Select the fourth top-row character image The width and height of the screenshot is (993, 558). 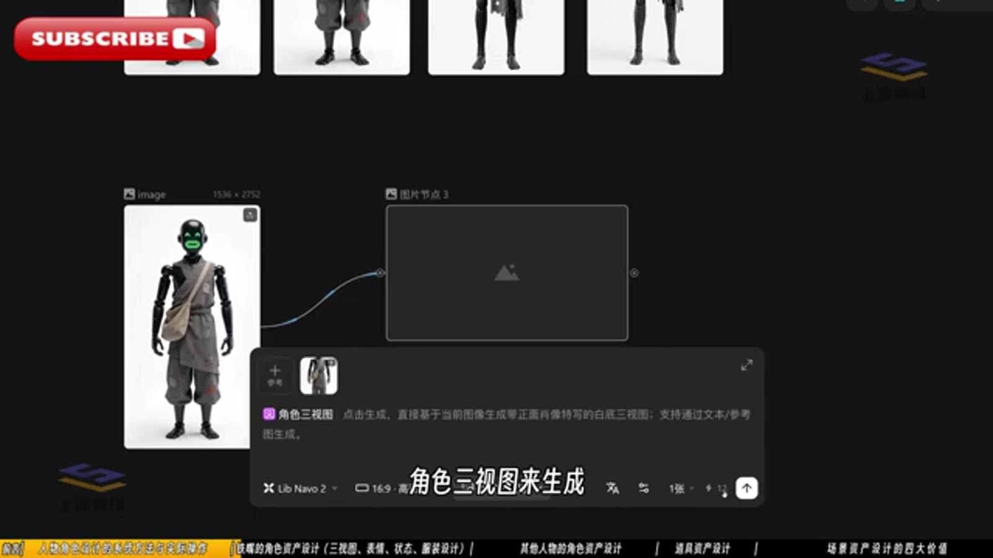pos(655,37)
